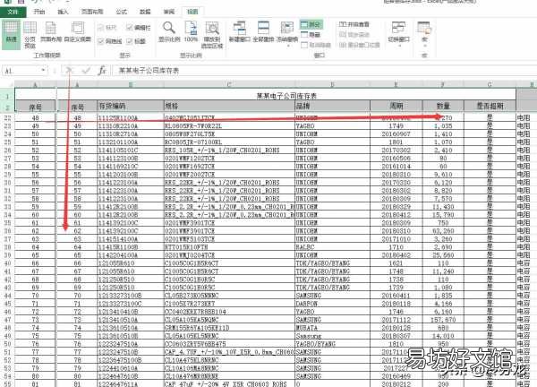Arrange All windows (全部重排)
Image resolution: width=537 pixels, height=387 pixels.
pyautogui.click(x=263, y=31)
